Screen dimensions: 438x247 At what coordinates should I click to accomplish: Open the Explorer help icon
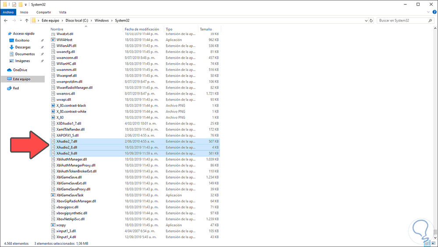coord(434,12)
